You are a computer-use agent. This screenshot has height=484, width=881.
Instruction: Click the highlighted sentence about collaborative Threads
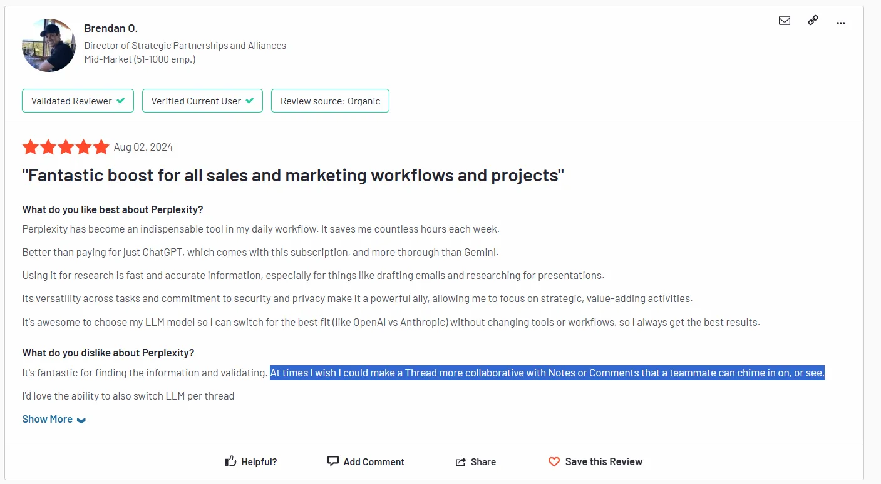point(547,373)
